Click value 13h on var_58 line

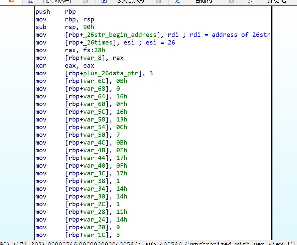pyautogui.click(x=122, y=119)
